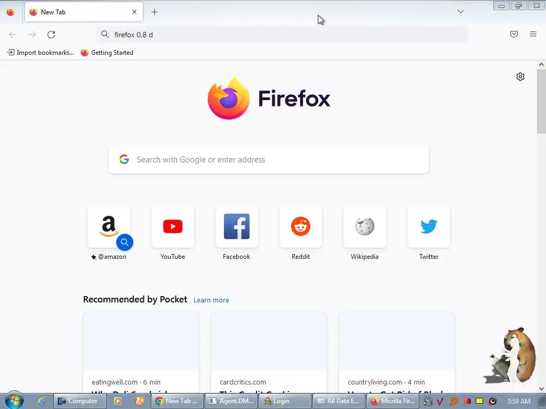This screenshot has width=546, height=409.
Task: Click the page scrollbar down arrow
Action: pyautogui.click(x=541, y=389)
